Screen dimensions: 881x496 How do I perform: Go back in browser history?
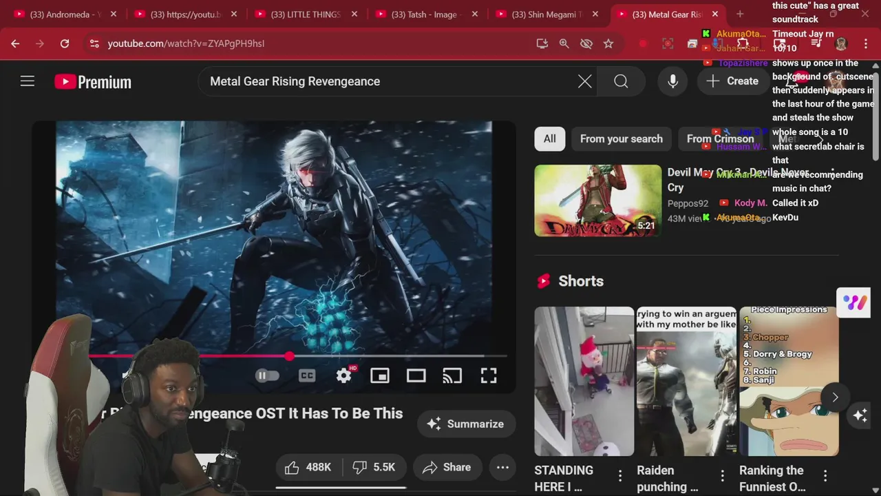pyautogui.click(x=15, y=43)
